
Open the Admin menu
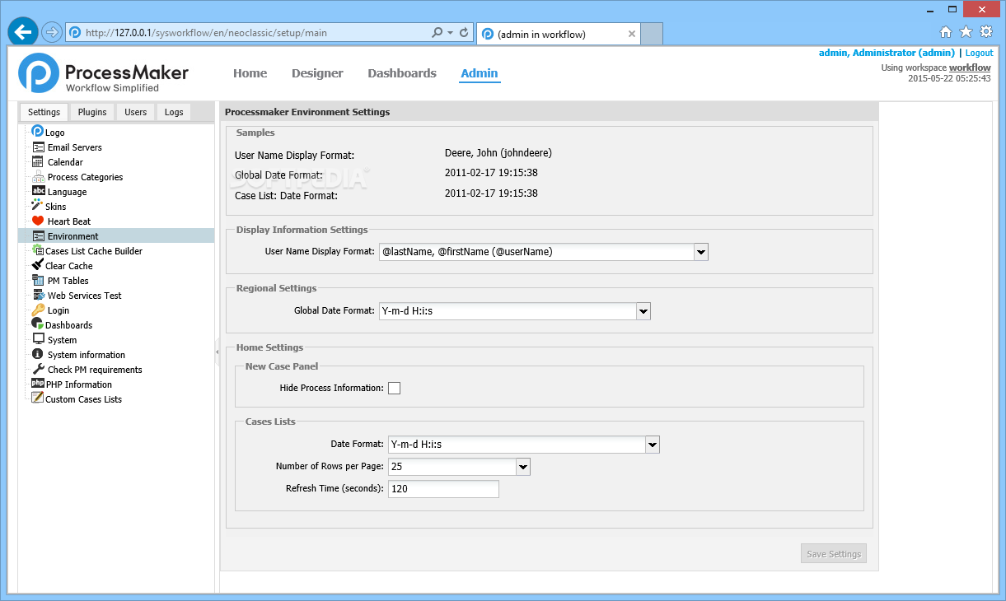(480, 73)
